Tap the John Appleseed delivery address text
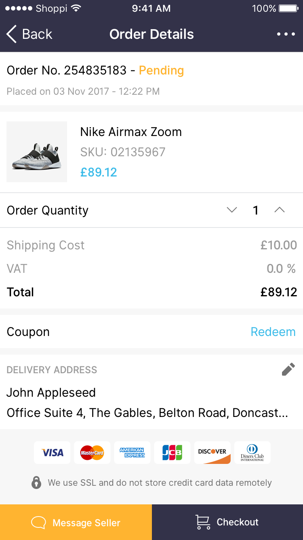The image size is (303, 540). point(51,393)
